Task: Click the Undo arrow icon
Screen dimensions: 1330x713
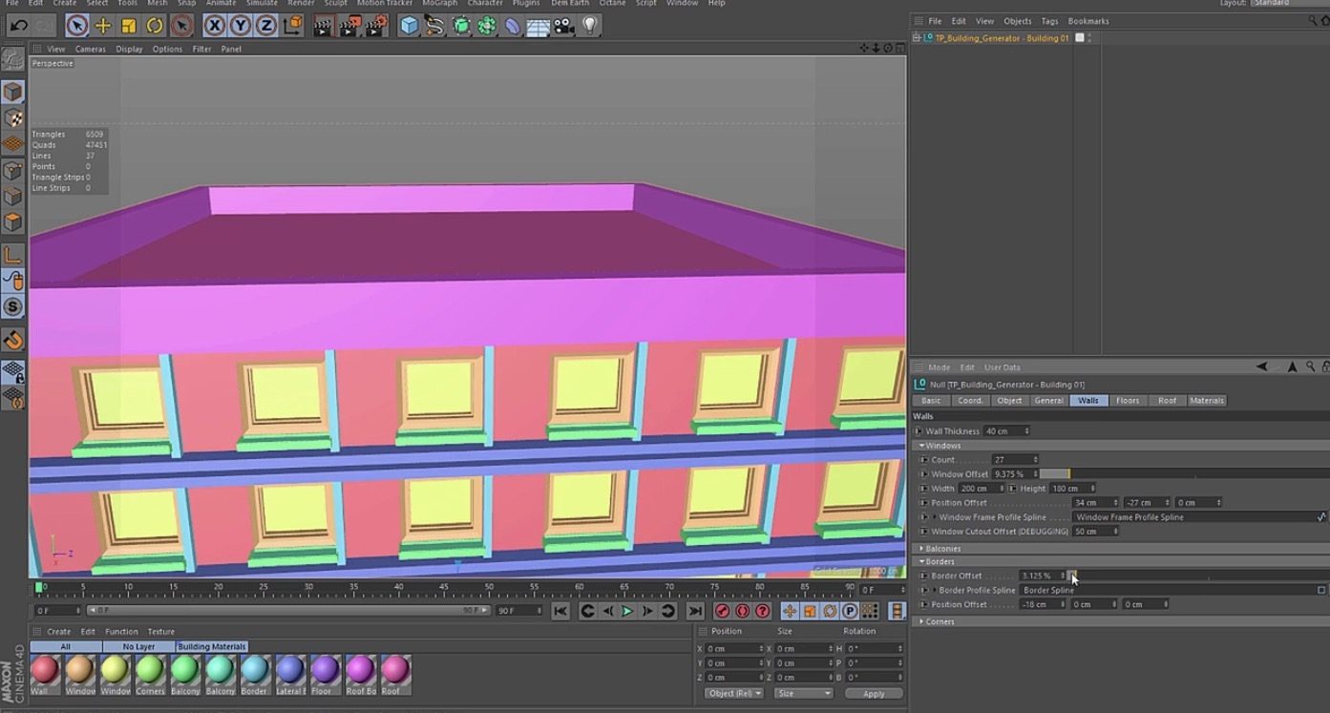Action: [18, 26]
